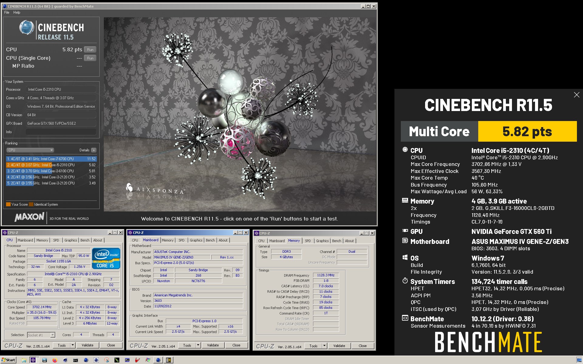Close the BenchMate result overlay with X
The height and width of the screenshot is (364, 583).
(x=577, y=95)
